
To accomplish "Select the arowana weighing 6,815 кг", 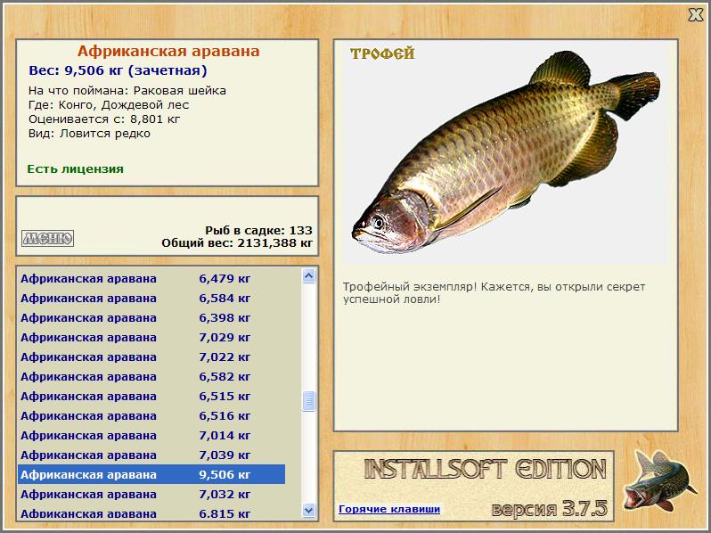I will pos(151,513).
